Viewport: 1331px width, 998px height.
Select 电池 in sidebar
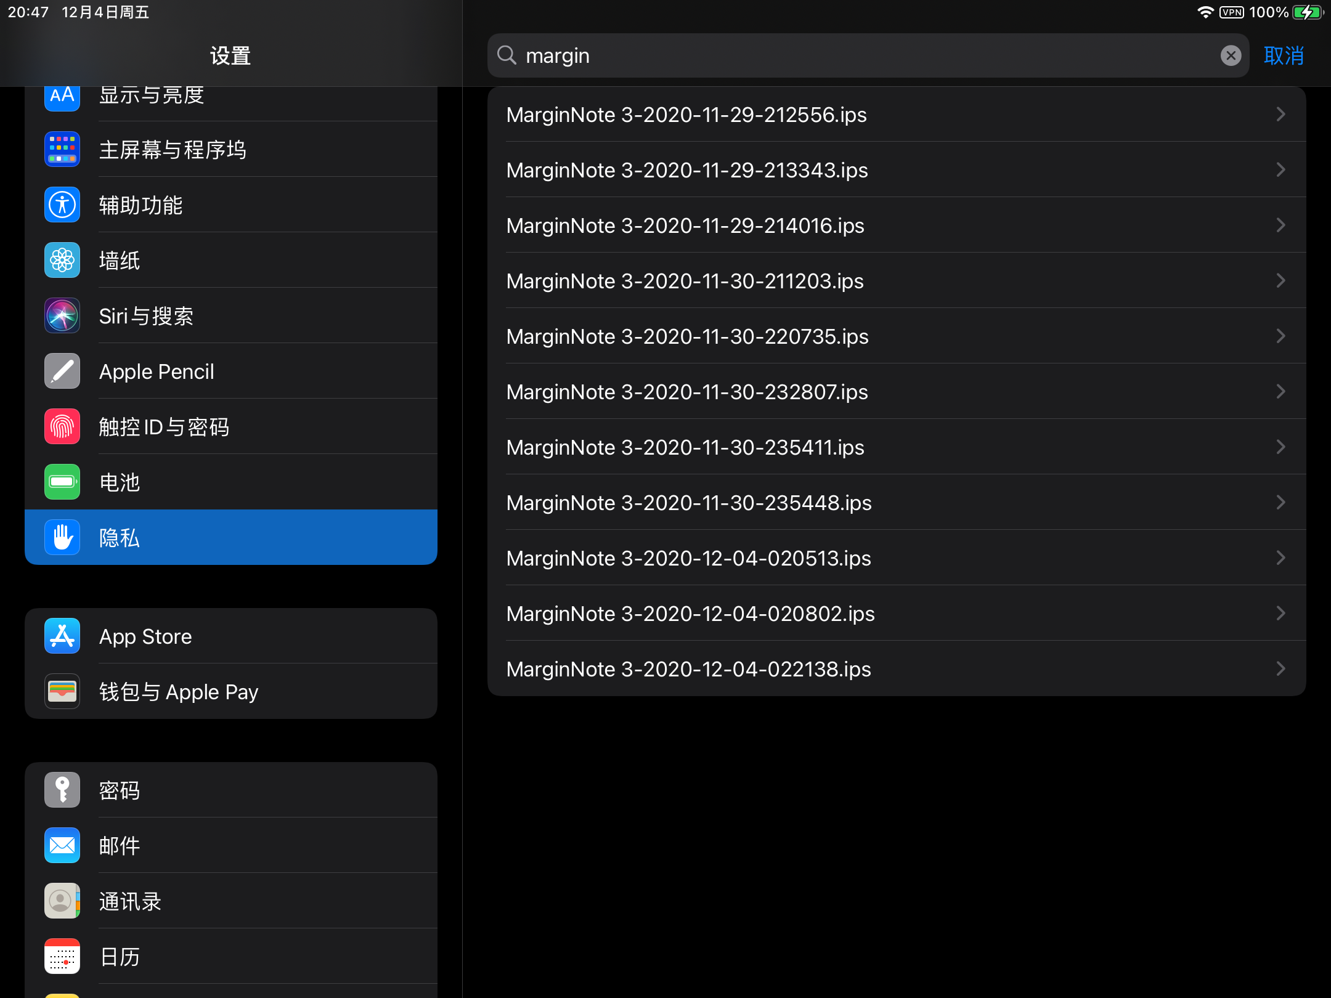[231, 482]
